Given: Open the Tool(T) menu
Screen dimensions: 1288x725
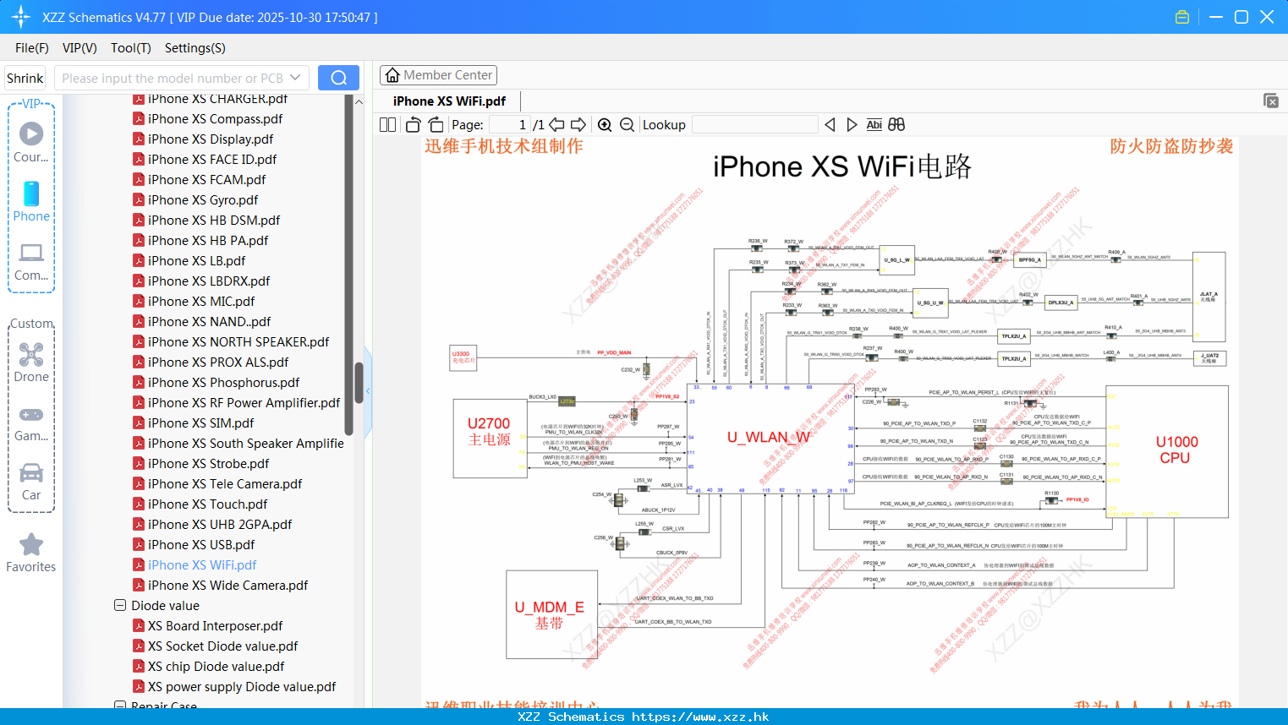Looking at the screenshot, I should click(x=131, y=48).
